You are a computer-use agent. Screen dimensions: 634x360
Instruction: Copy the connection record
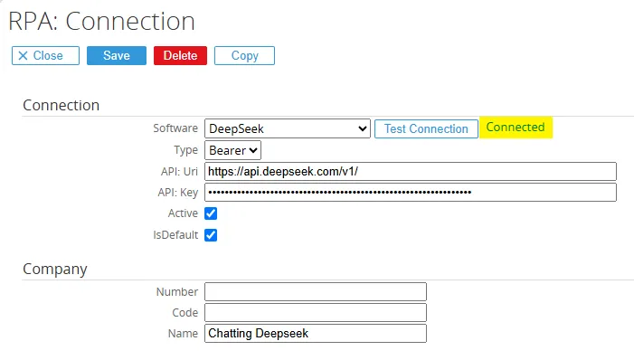coord(244,56)
